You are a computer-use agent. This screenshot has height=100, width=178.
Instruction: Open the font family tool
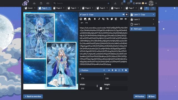(x=103, y=19)
